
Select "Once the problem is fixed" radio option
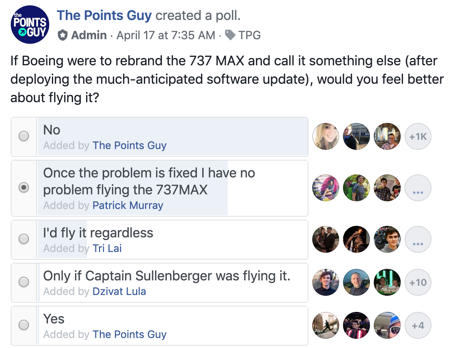(24, 188)
